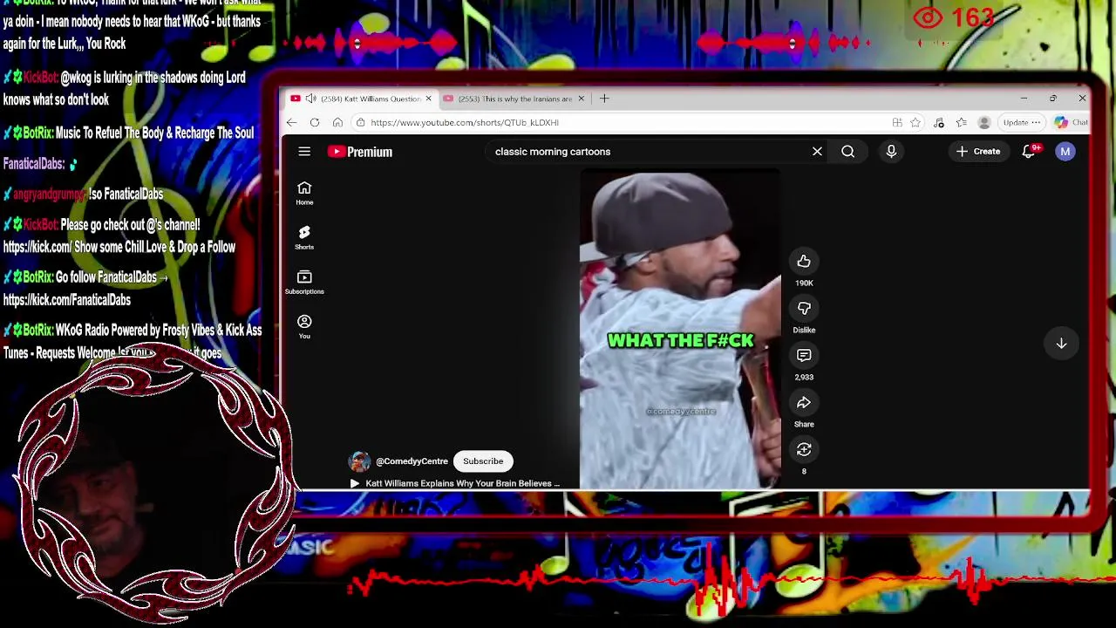Screen dimensions: 1116x628
Task: Subscribe to @ComedyCentre
Action: point(483,461)
